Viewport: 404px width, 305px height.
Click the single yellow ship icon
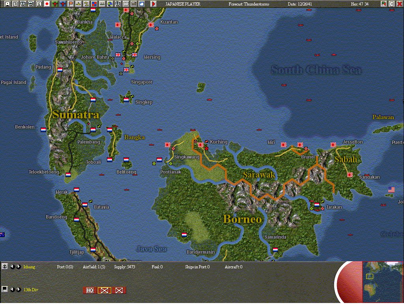[79, 4]
